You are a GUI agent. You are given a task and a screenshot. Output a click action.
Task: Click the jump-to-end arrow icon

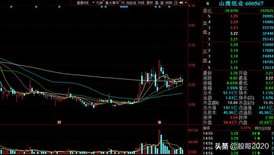181,3
